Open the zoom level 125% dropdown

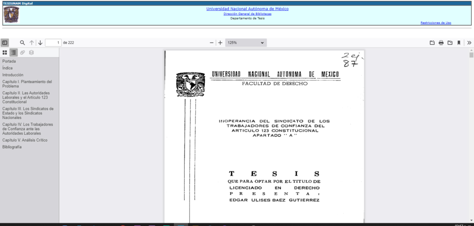(x=245, y=43)
